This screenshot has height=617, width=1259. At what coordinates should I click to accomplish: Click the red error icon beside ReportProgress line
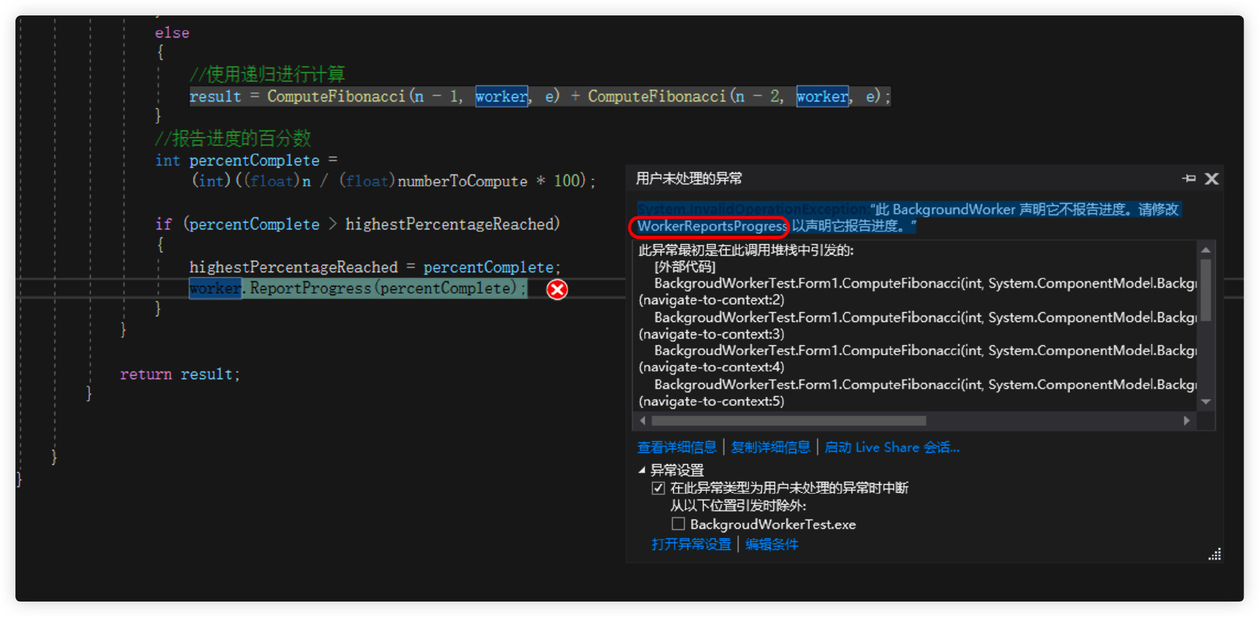[557, 290]
